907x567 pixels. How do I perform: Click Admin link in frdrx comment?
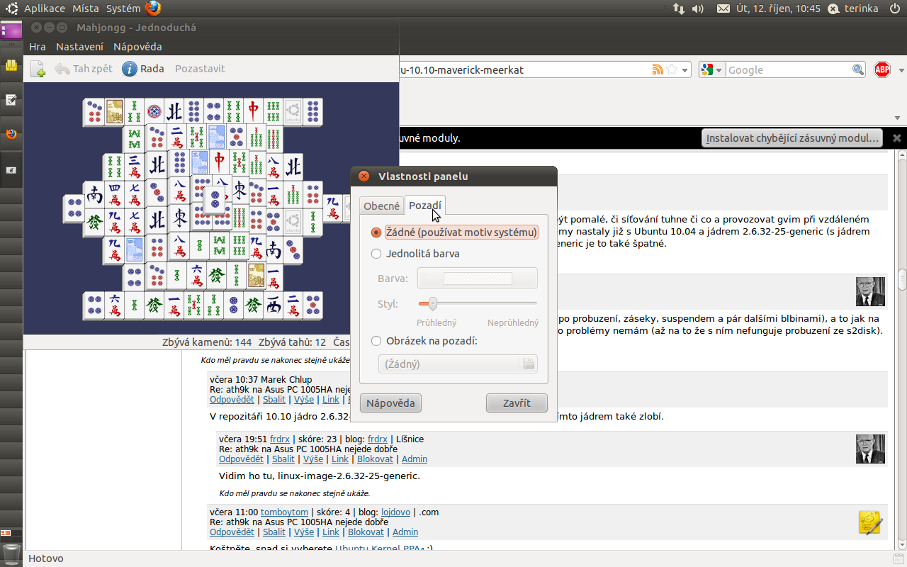coord(415,459)
